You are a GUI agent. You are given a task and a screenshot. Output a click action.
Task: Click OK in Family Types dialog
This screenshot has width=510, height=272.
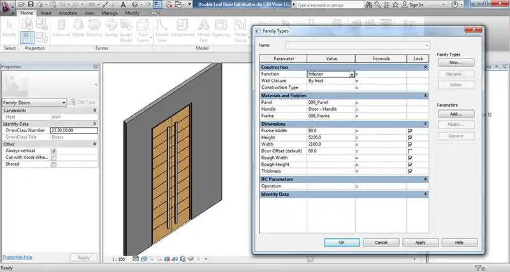coord(342,243)
